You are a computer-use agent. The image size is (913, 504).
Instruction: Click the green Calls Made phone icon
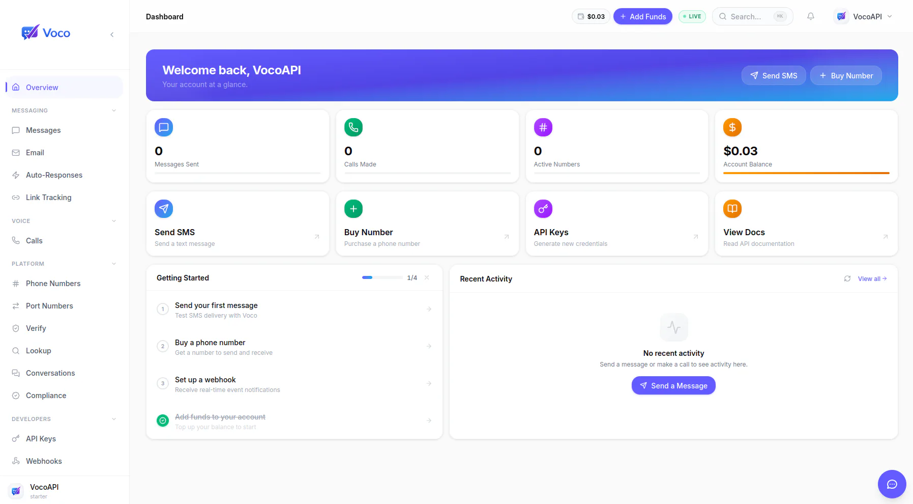click(x=354, y=127)
